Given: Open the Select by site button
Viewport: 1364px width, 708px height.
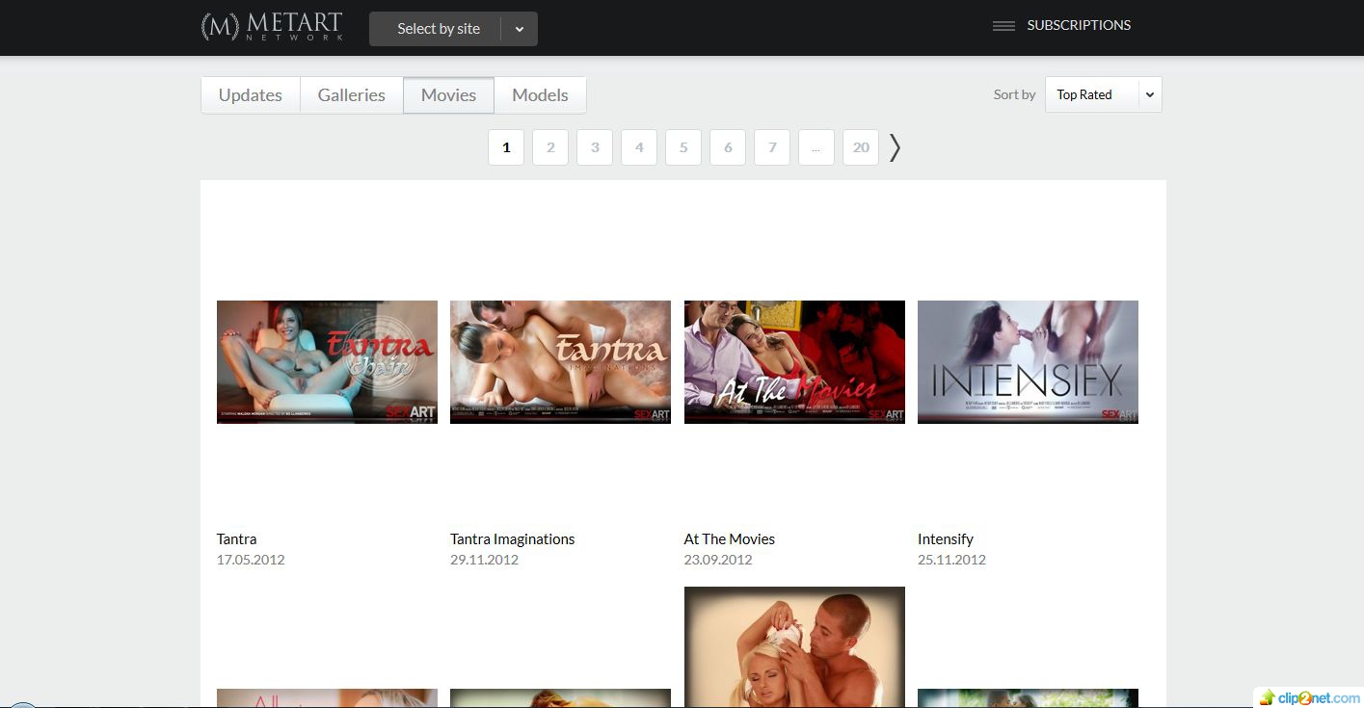Looking at the screenshot, I should [438, 29].
